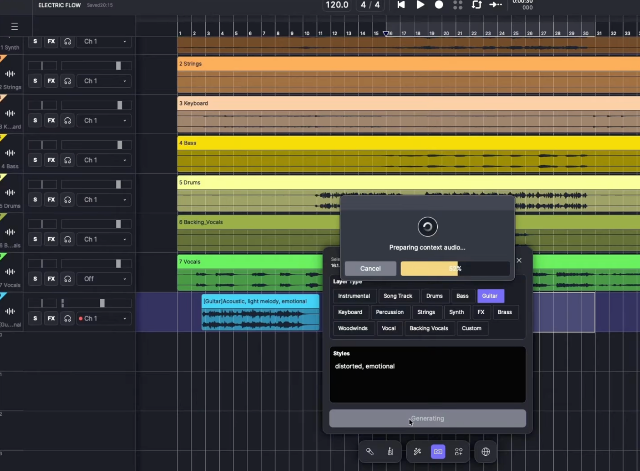Open the shapes-plus add layer icon
This screenshot has width=640, height=471.
(x=459, y=452)
